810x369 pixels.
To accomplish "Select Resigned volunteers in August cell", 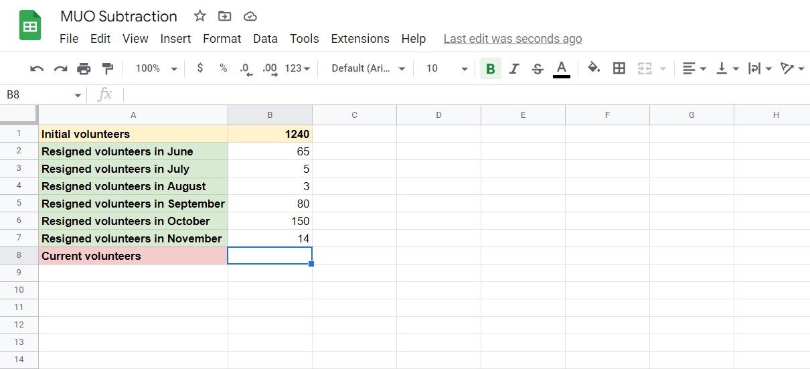I will (x=133, y=186).
